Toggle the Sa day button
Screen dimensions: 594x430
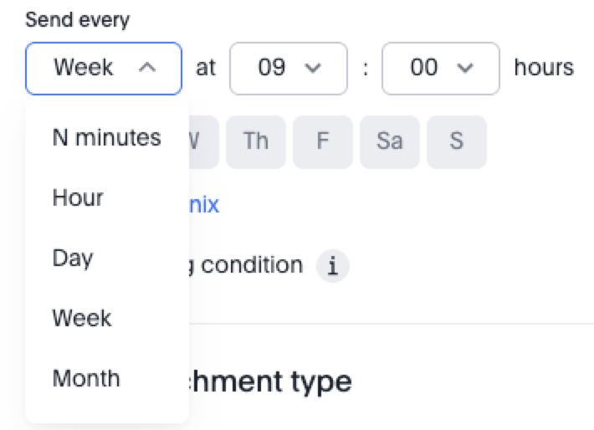coord(389,141)
